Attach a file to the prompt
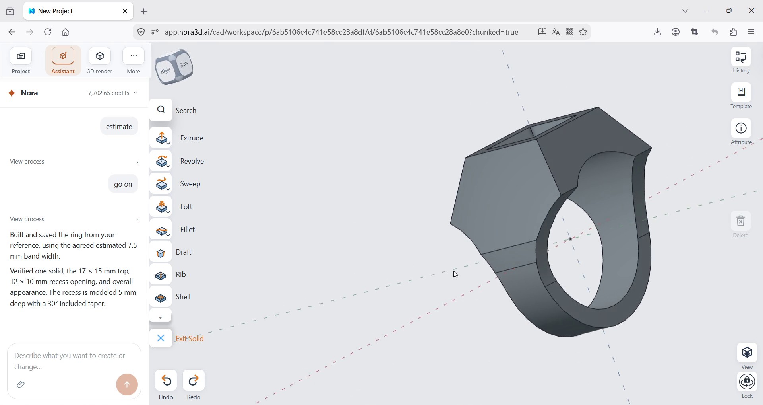The width and height of the screenshot is (763, 405). pyautogui.click(x=21, y=385)
